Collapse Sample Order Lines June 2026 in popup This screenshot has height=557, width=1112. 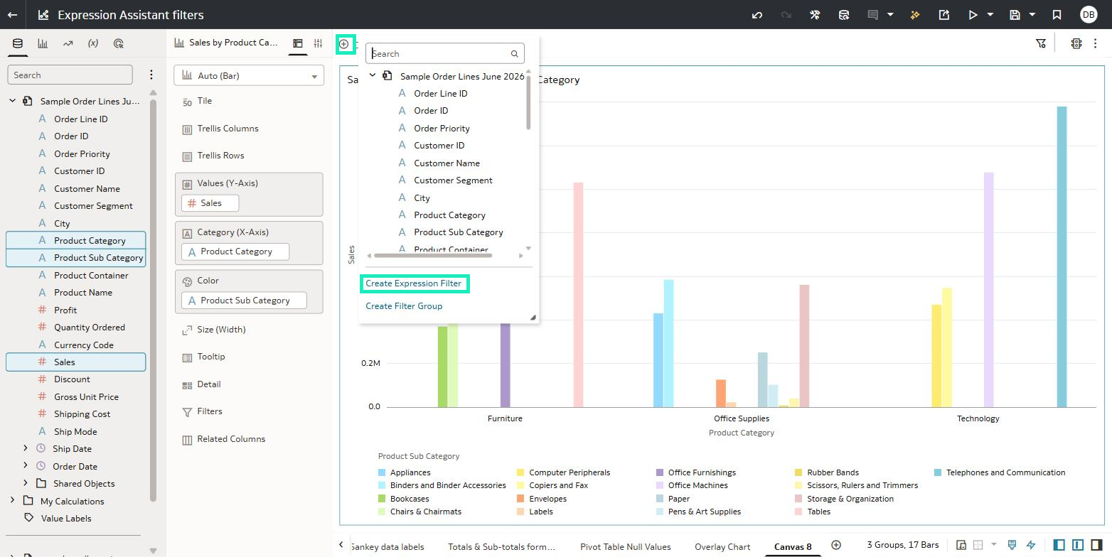coord(372,75)
